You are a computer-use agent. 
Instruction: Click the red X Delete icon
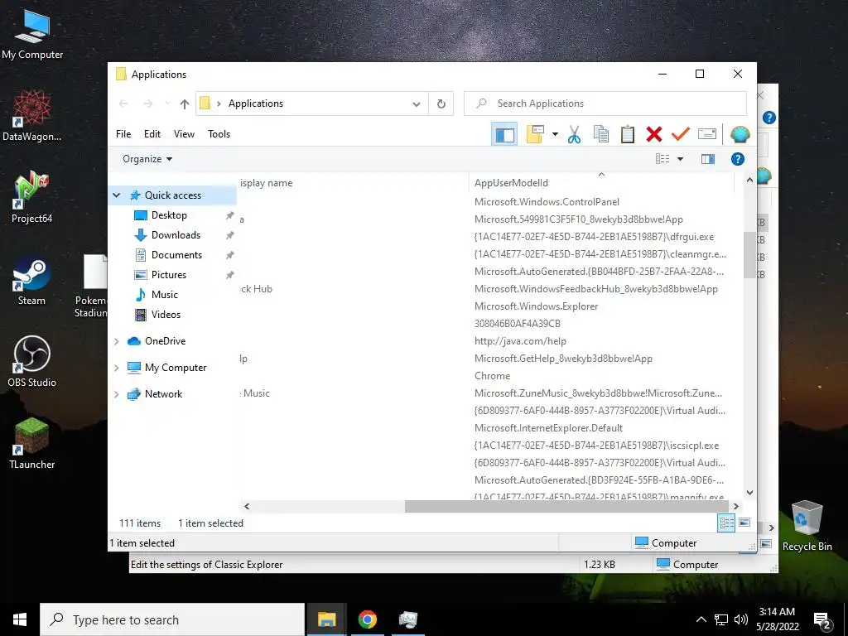(x=654, y=134)
